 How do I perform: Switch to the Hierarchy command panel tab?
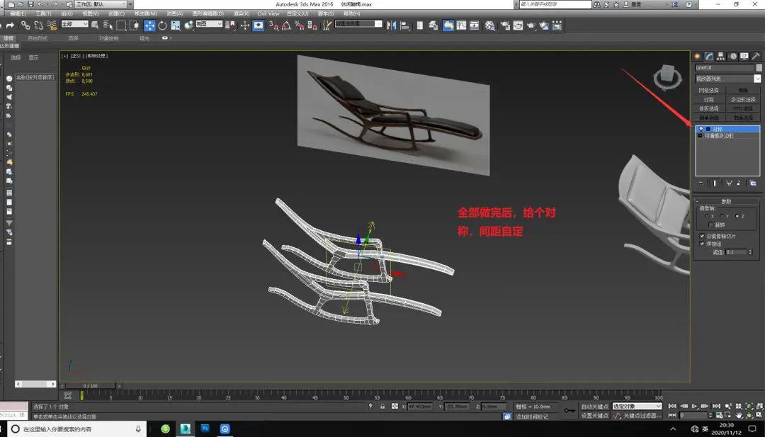click(x=720, y=56)
